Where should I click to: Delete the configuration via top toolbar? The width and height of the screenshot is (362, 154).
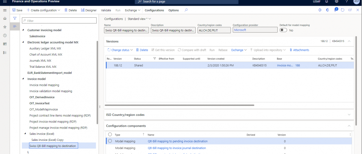[x=70, y=10]
